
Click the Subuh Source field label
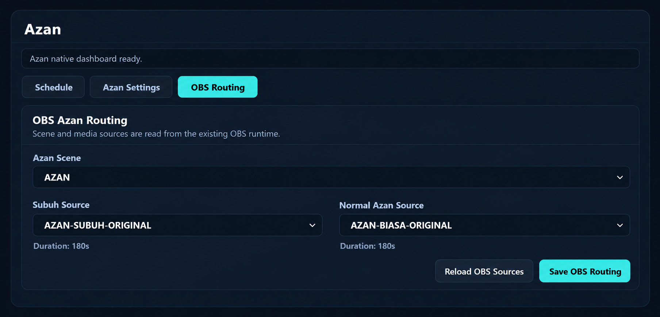click(61, 205)
